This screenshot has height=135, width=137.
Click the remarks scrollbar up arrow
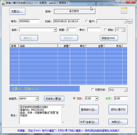click(x=63, y=107)
